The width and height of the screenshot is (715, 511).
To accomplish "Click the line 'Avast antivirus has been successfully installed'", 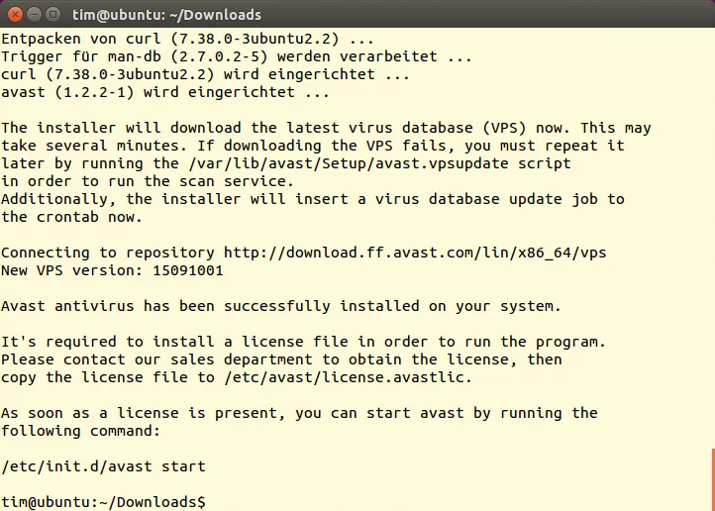I will (280, 306).
